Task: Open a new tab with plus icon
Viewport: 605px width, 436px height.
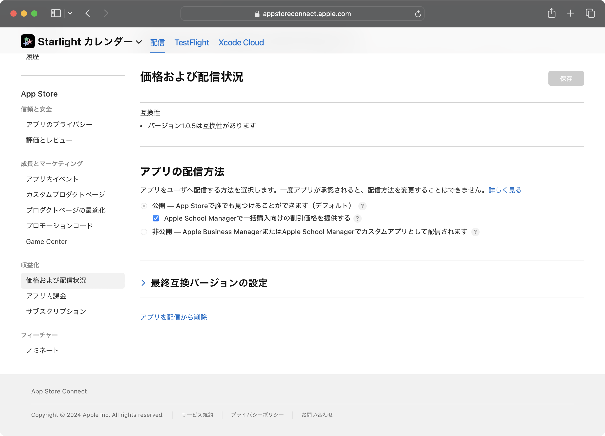Action: (x=570, y=13)
